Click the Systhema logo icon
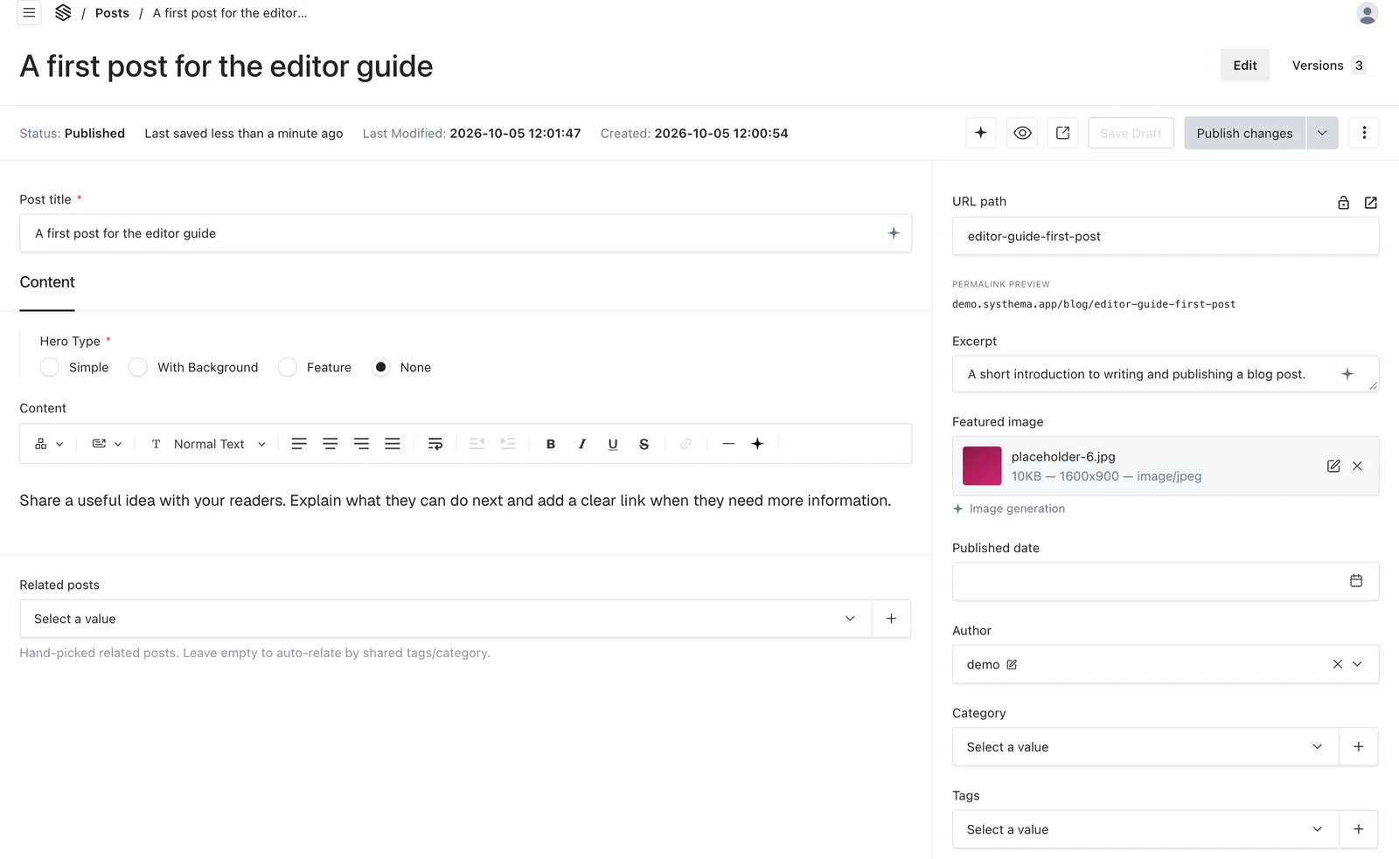This screenshot has width=1399, height=859. point(63,13)
